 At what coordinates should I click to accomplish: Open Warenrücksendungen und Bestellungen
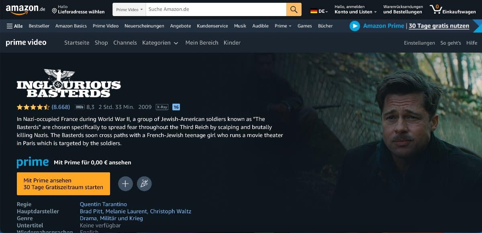click(403, 9)
